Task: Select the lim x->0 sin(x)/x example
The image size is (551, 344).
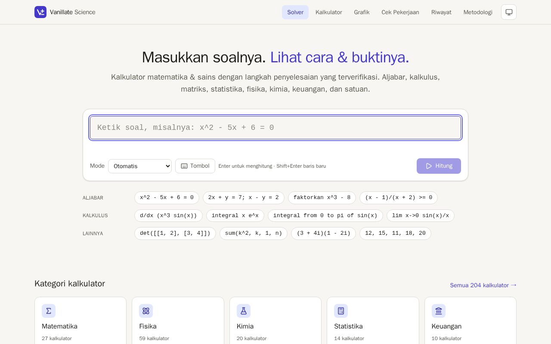Action: click(421, 215)
